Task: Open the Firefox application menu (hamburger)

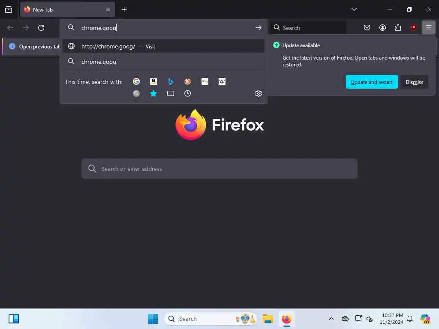Action: point(429,27)
